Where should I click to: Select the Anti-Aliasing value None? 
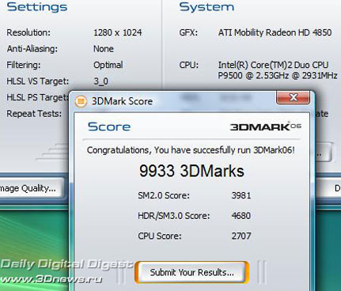[x=104, y=49]
